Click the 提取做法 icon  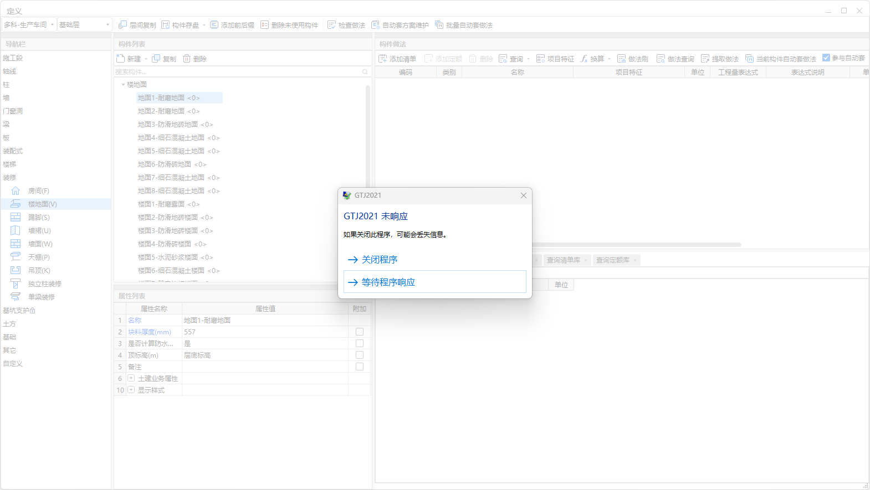(x=705, y=59)
